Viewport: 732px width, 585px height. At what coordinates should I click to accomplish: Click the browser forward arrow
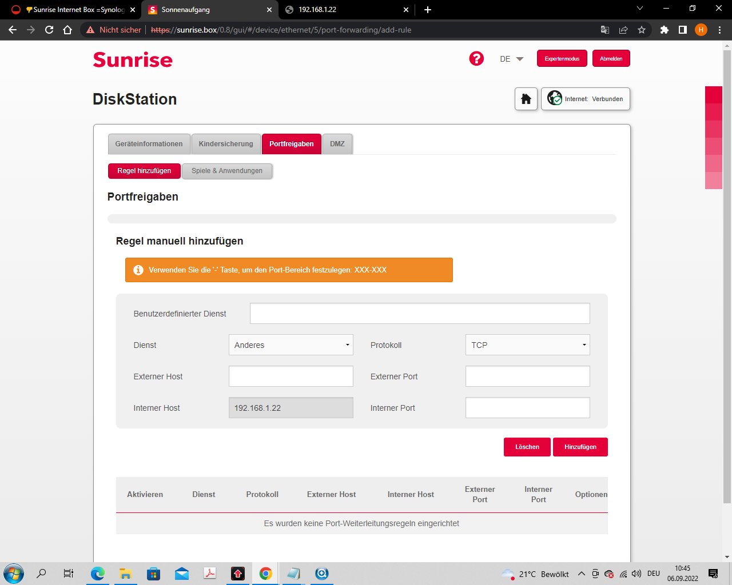(x=31, y=30)
